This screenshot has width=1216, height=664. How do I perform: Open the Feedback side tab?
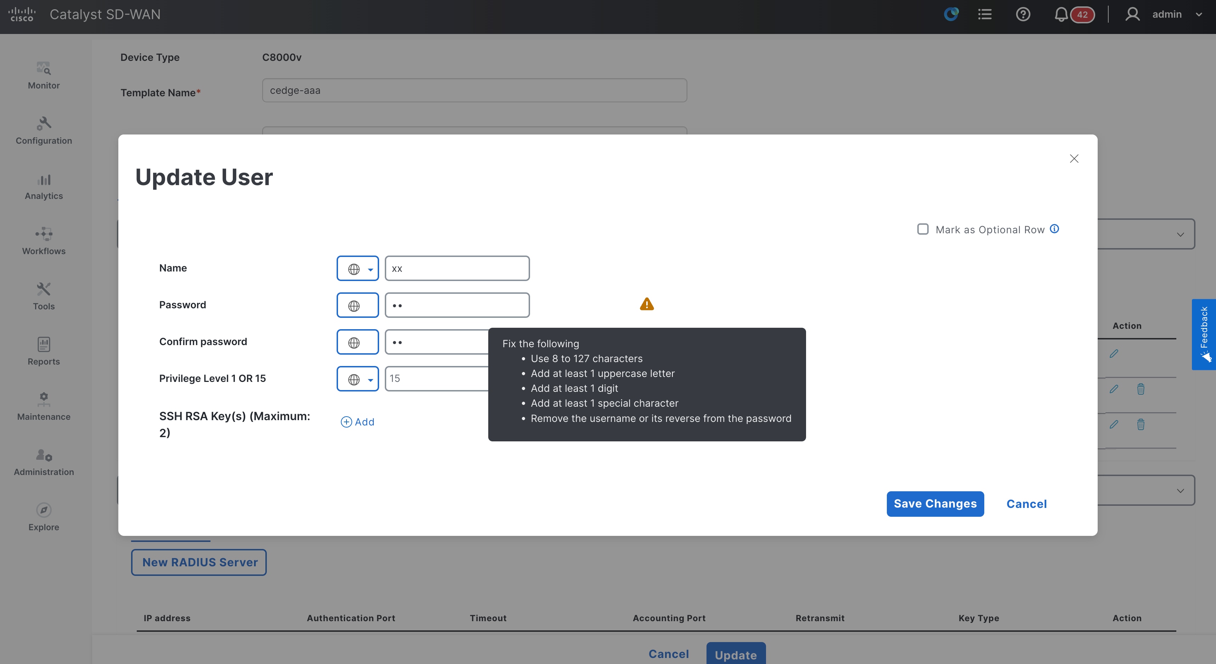pyautogui.click(x=1204, y=334)
